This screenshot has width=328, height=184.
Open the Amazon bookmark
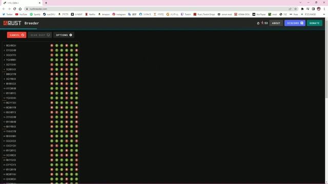[x=104, y=14]
